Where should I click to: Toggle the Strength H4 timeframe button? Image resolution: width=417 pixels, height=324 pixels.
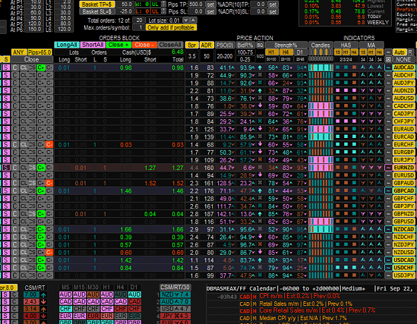point(286,52)
